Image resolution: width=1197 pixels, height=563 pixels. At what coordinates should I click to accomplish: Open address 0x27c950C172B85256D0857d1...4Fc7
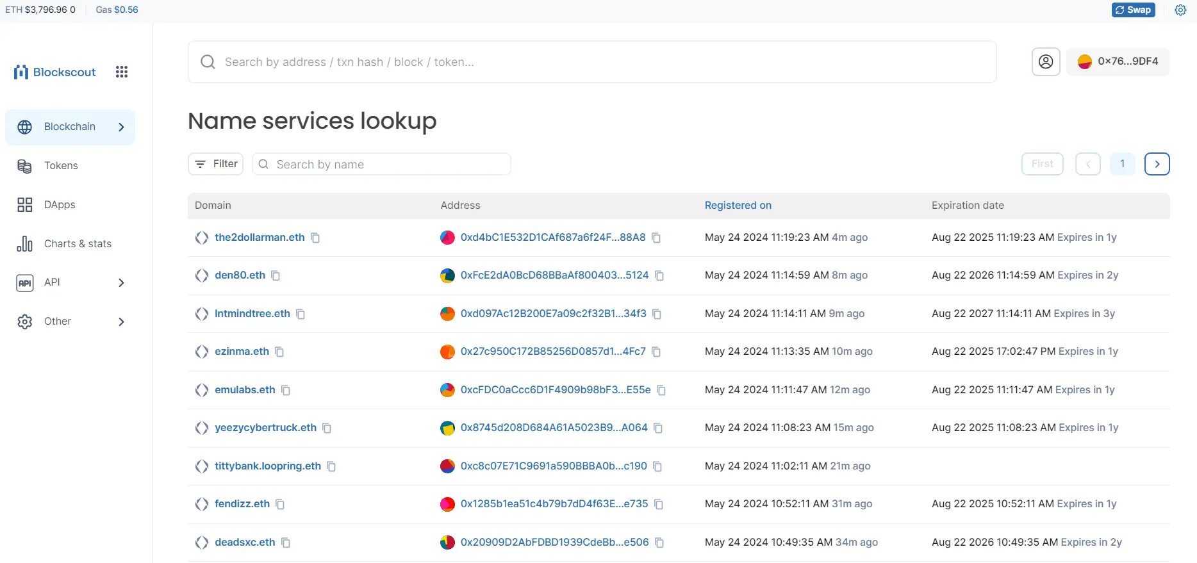pyautogui.click(x=553, y=351)
